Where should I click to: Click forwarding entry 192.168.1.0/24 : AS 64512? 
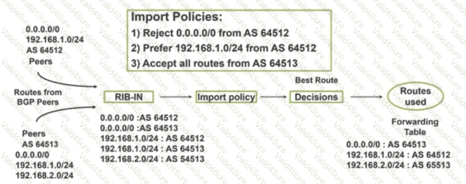pos(399,155)
